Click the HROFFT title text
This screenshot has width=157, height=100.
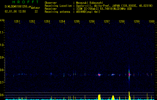[25, 2]
